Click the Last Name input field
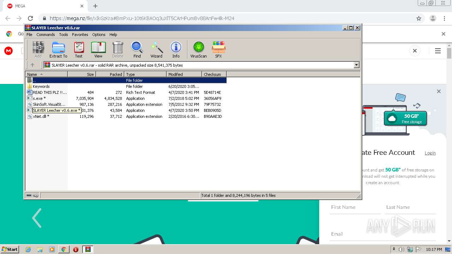 pos(411,207)
